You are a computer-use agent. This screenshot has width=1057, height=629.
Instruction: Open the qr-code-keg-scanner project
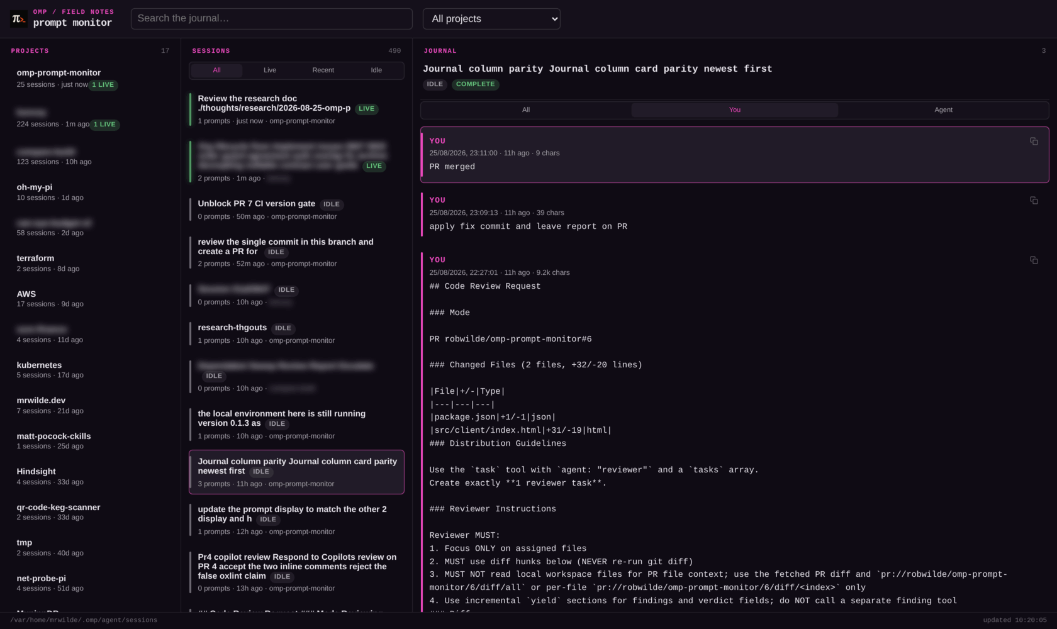91,512
